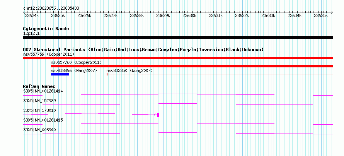Click the 23633k ruler tick label
The width and height of the screenshot is (344, 156).
(269, 15)
